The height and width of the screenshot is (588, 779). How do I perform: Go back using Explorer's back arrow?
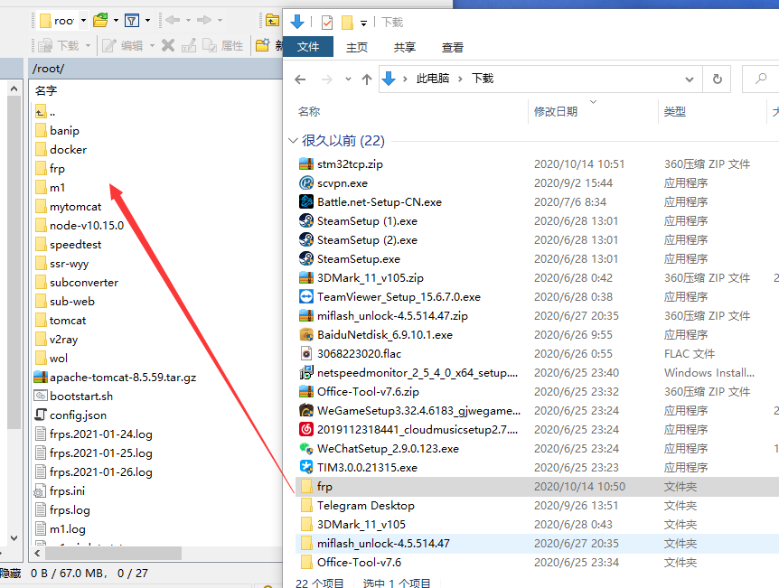tap(300, 79)
